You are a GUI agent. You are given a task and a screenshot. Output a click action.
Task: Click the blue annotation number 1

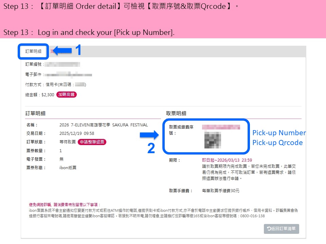78,50
